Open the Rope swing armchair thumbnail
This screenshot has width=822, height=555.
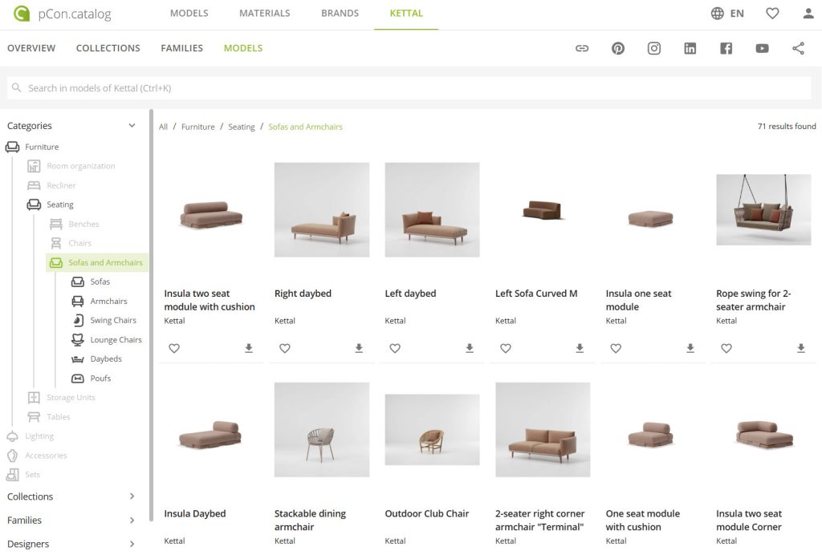763,209
